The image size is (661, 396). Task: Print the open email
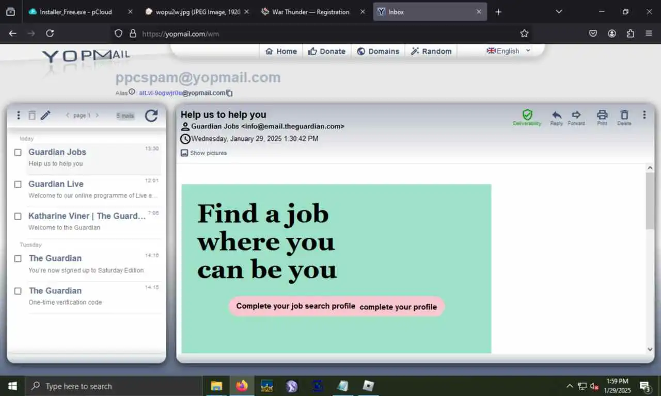coord(602,118)
